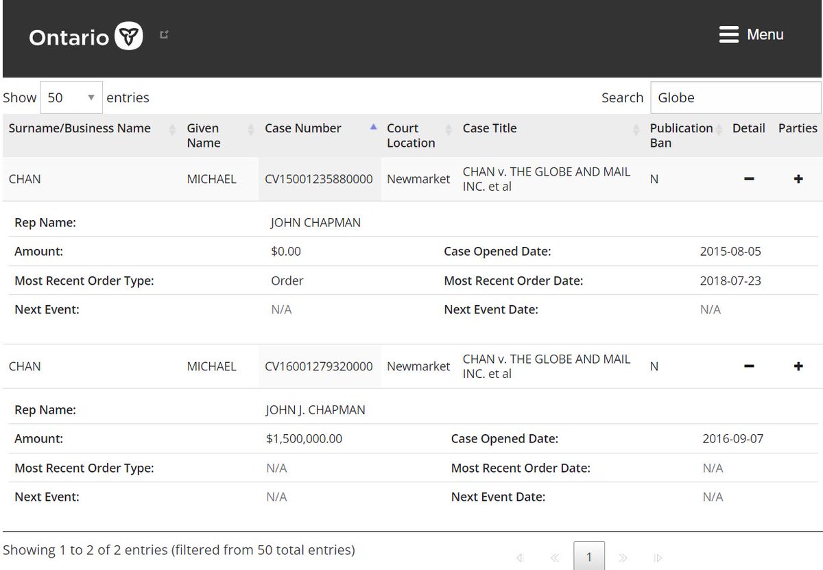Image resolution: width=823 pixels, height=570 pixels.
Task: Sort by Publication Ban column
Action: [x=685, y=136]
